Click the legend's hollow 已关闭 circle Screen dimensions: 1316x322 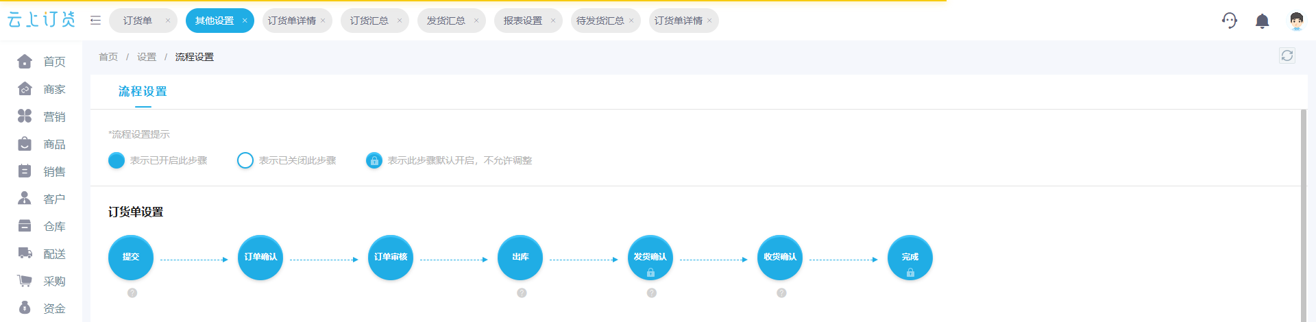pyautogui.click(x=245, y=160)
